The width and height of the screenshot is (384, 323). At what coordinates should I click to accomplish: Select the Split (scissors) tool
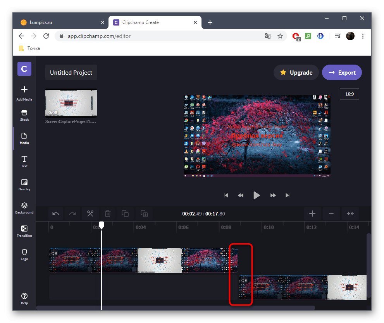(x=90, y=214)
